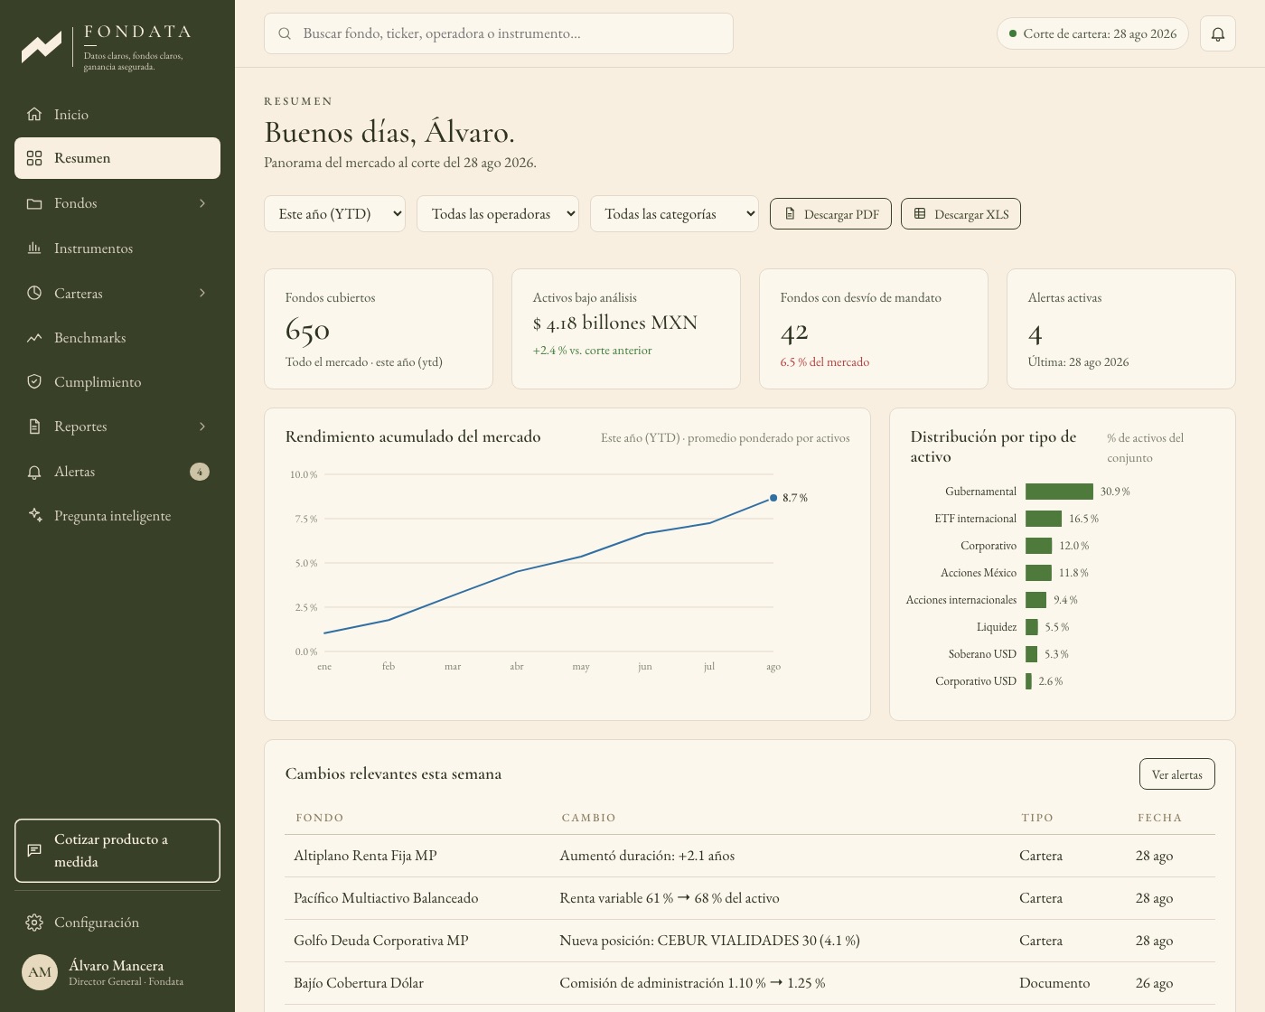The height and width of the screenshot is (1012, 1265).
Task: Click the Benchmarks trend line icon
Action: [34, 338]
